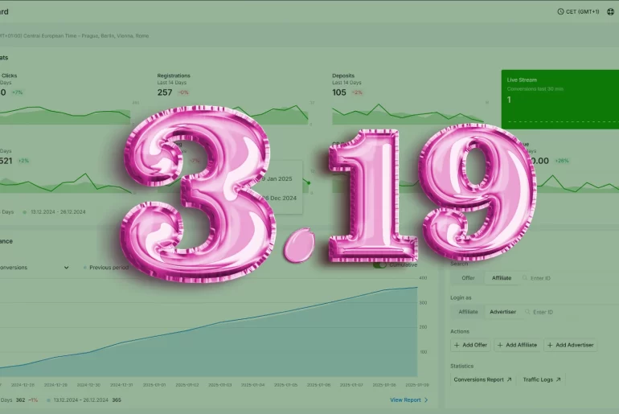The height and width of the screenshot is (414, 619).
Task: Select the Advertiser tab under Login as
Action: (502, 312)
